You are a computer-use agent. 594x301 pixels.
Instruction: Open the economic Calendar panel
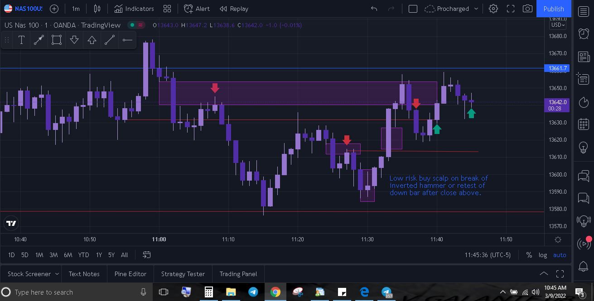(584, 124)
